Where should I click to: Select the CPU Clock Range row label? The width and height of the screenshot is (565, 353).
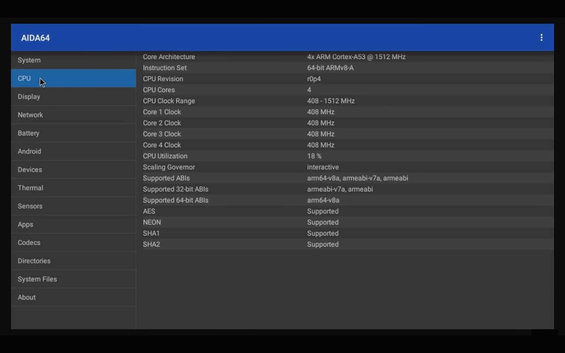[169, 101]
